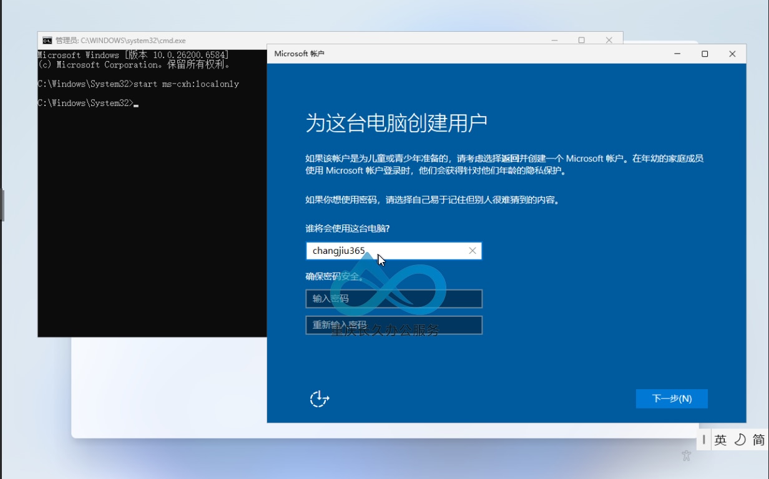Open the ease of access icon in dialog
Screen dimensions: 769x479
pos(320,399)
